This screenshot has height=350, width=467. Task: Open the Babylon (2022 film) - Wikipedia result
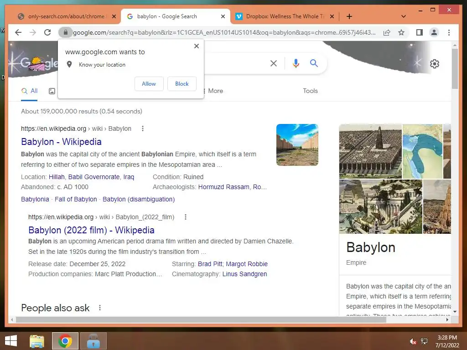point(91,230)
